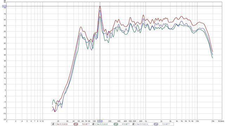The height and width of the screenshot is (126, 225).
Task: Click the red smoothing icon for trace 1
Action: 76,124
